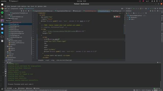Viewport: 163px width, 91px height.
Task: Collapse the user folder in project tree
Action: (8, 15)
